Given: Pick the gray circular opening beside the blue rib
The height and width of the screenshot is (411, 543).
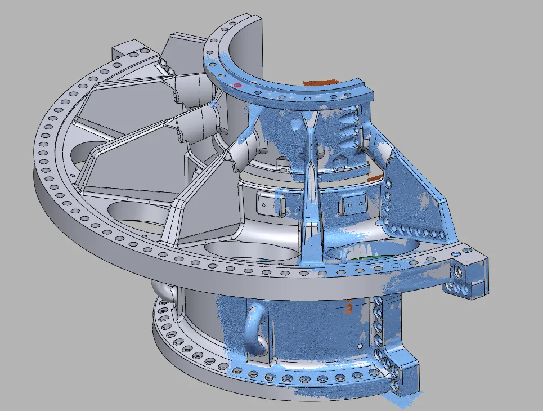Looking at the screenshot, I should tap(253, 251).
